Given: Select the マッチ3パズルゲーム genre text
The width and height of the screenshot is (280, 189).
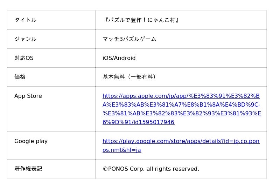Looking at the screenshot, I should [x=129, y=39].
